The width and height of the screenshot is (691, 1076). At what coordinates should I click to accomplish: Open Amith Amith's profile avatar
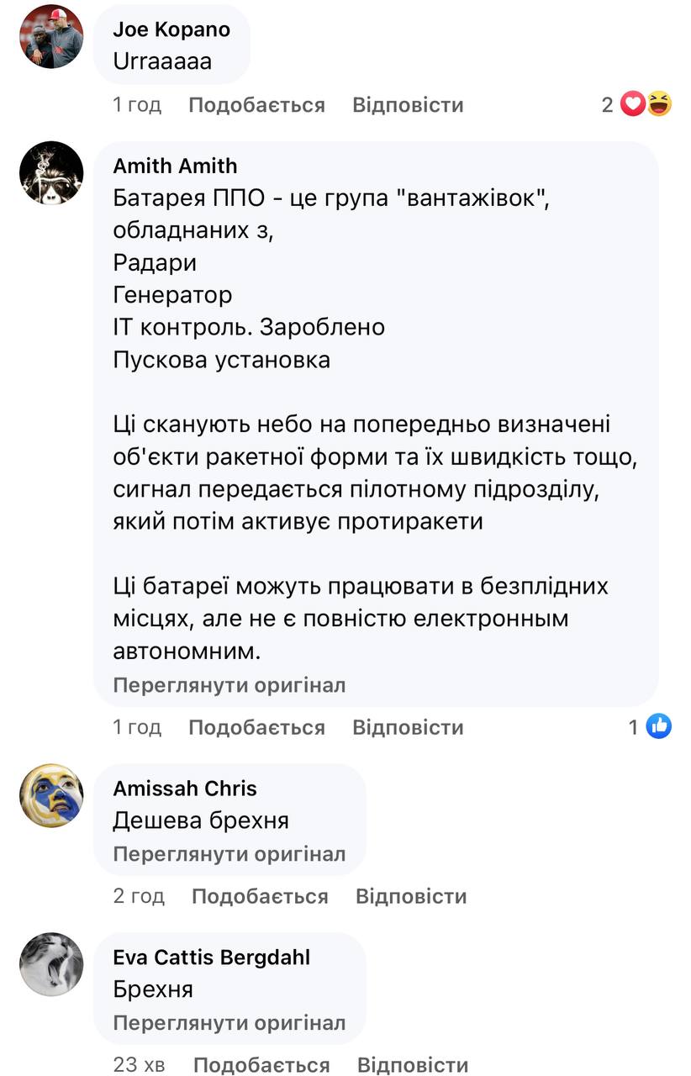pyautogui.click(x=51, y=172)
